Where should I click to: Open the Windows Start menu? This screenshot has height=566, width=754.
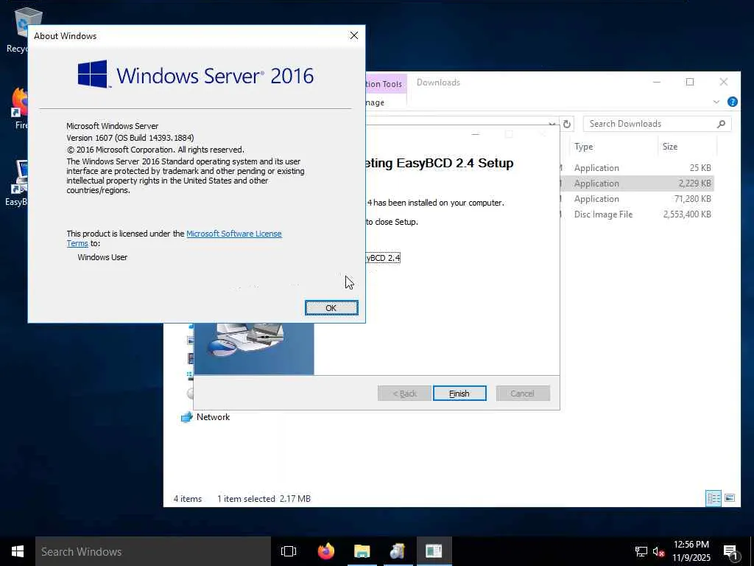[x=18, y=551]
